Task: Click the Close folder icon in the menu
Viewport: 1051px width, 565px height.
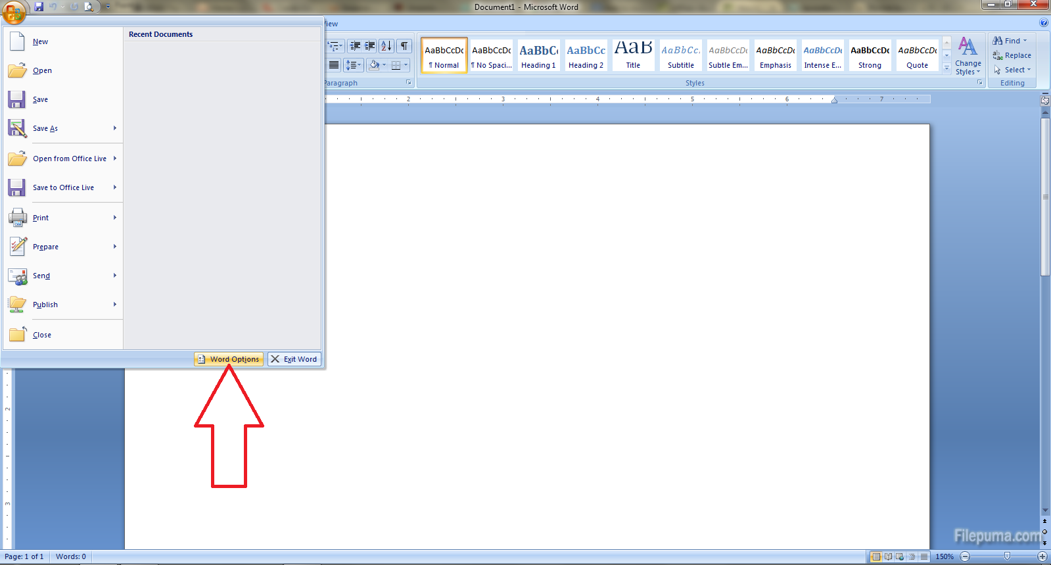Action: point(17,334)
